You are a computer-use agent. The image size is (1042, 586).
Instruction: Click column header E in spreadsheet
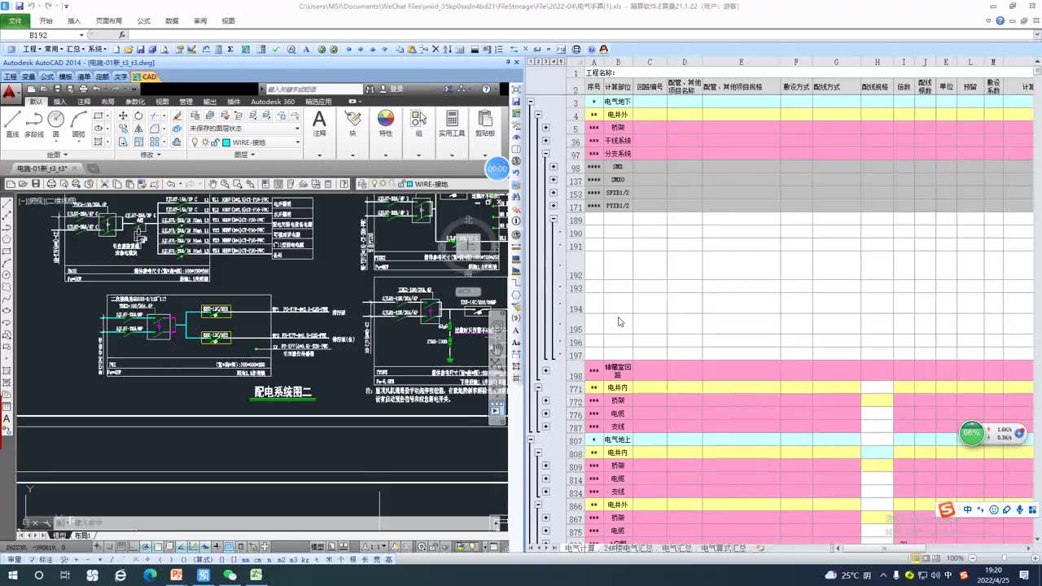tap(742, 62)
